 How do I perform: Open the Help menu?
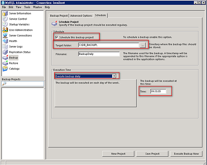pyautogui.click(x=47, y=7)
